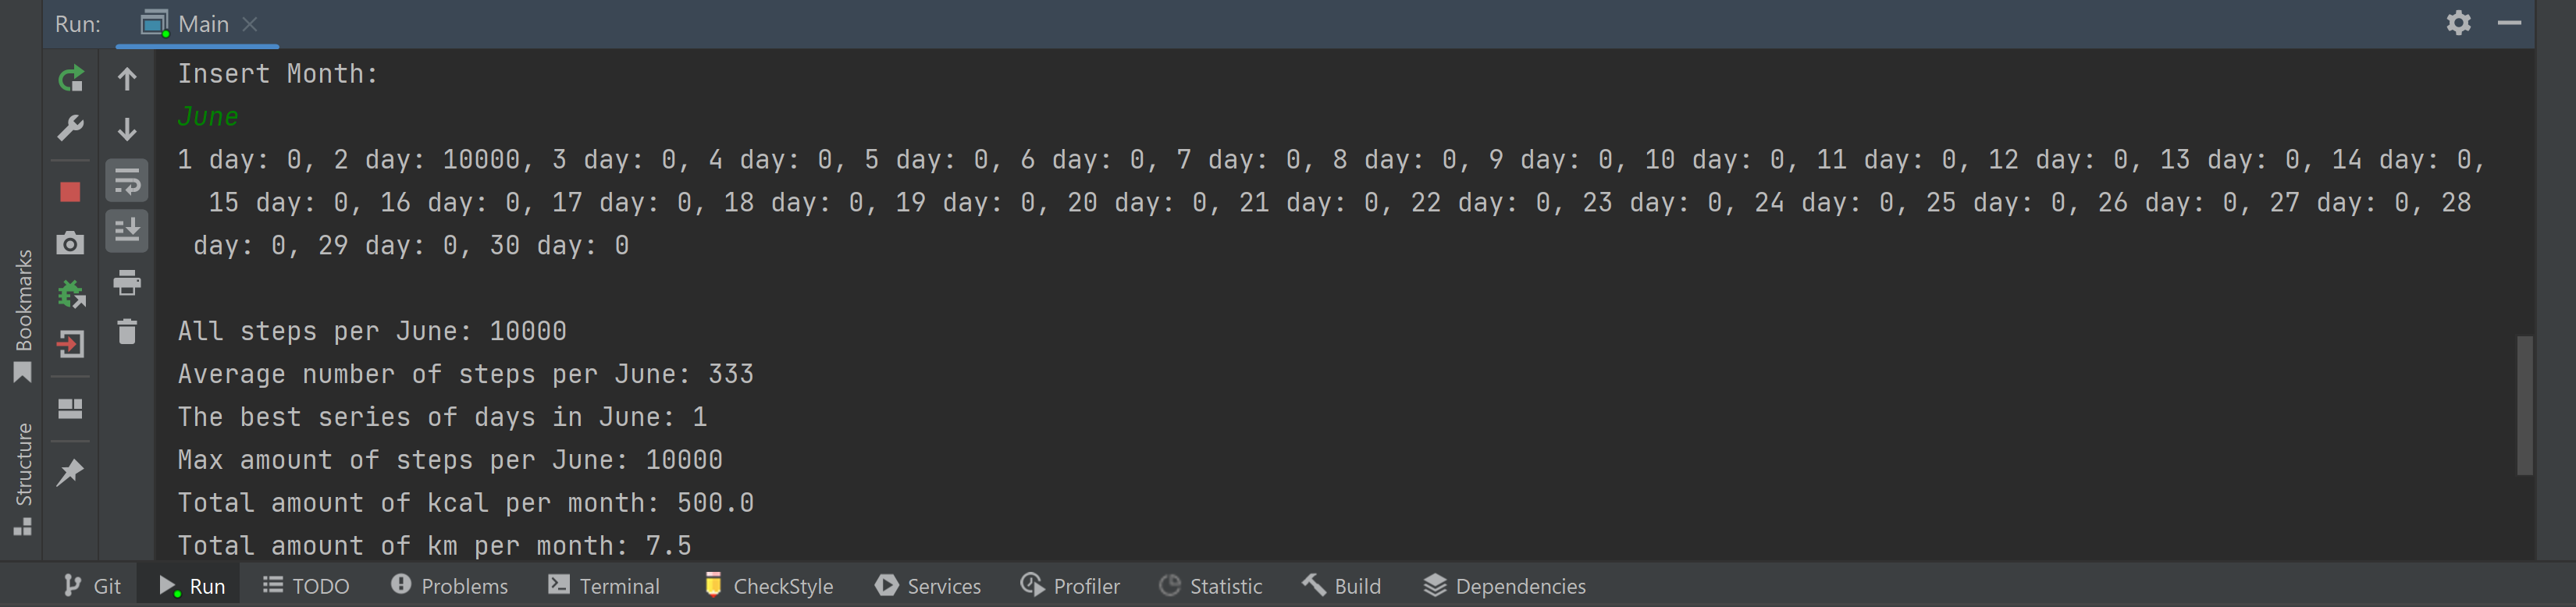Switch to the Terminal tab

click(604, 586)
